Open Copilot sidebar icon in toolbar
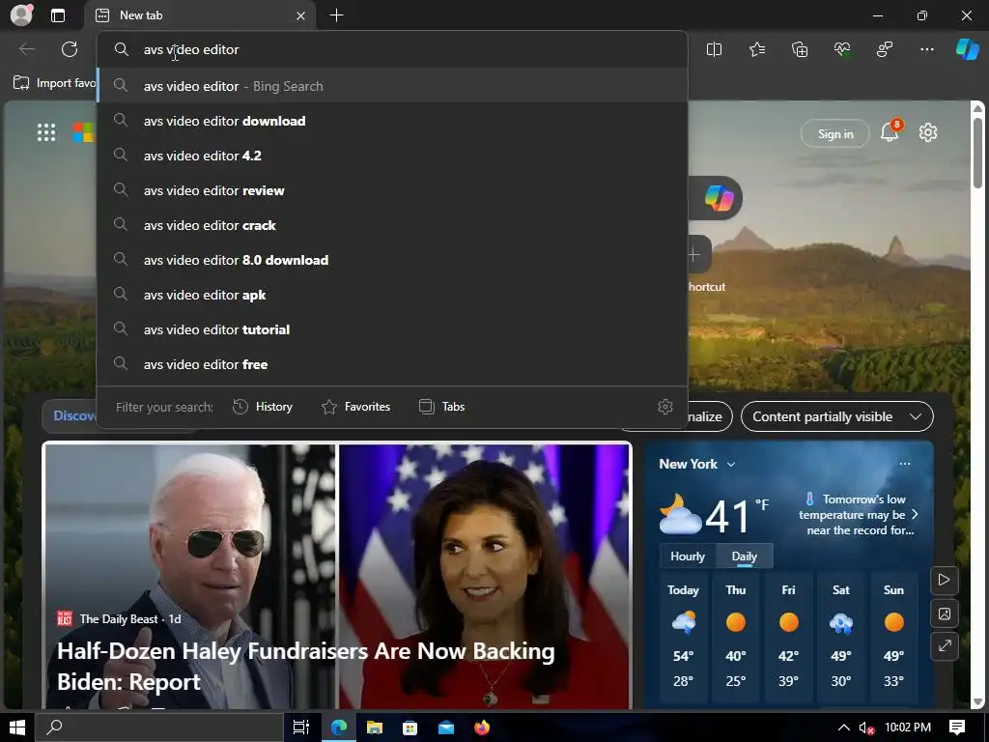Viewport: 989px width, 742px height. pyautogui.click(x=967, y=49)
